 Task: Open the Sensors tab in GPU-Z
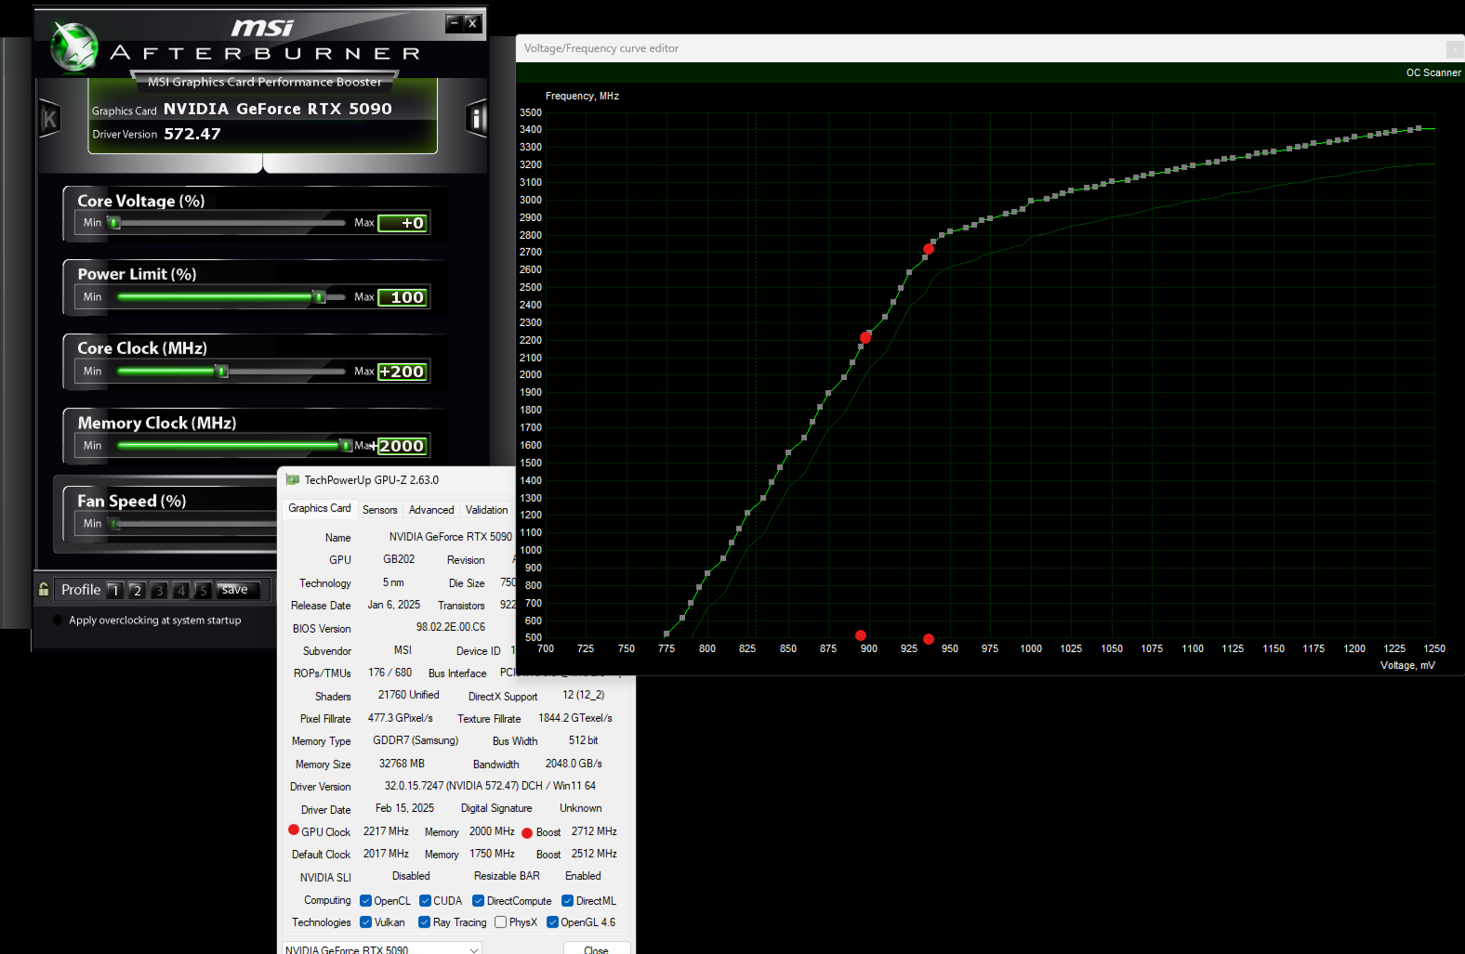379,510
